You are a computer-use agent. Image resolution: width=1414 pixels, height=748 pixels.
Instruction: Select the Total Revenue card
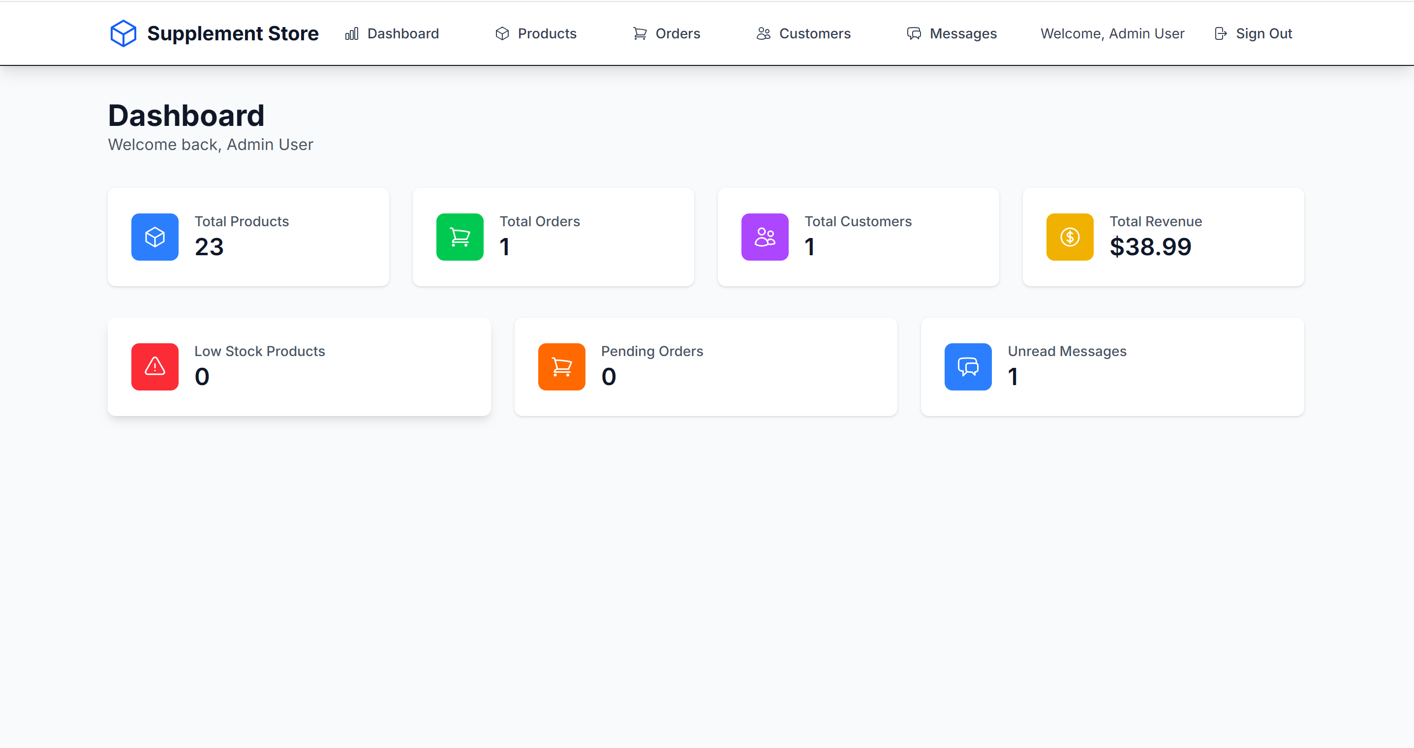1163,237
